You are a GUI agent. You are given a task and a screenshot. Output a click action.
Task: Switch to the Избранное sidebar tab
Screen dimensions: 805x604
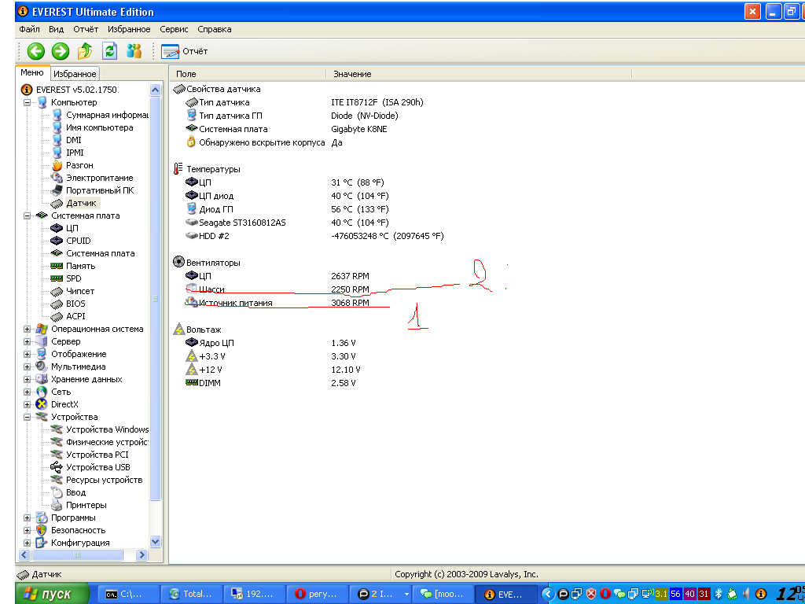coord(75,74)
